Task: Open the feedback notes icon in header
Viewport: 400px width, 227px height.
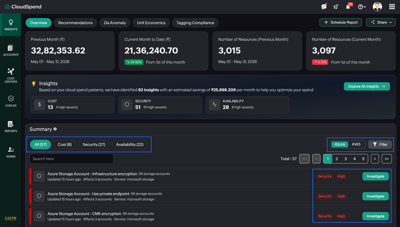Action: click(x=324, y=7)
